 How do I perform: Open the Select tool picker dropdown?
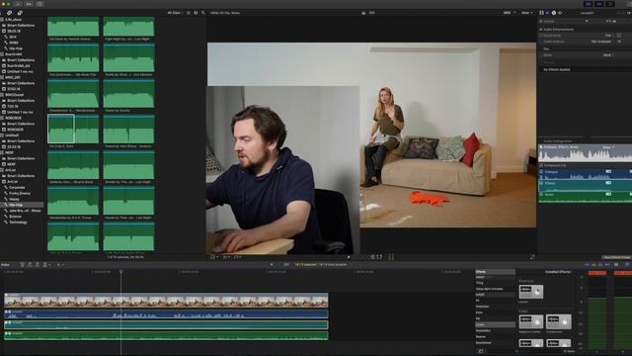point(59,265)
